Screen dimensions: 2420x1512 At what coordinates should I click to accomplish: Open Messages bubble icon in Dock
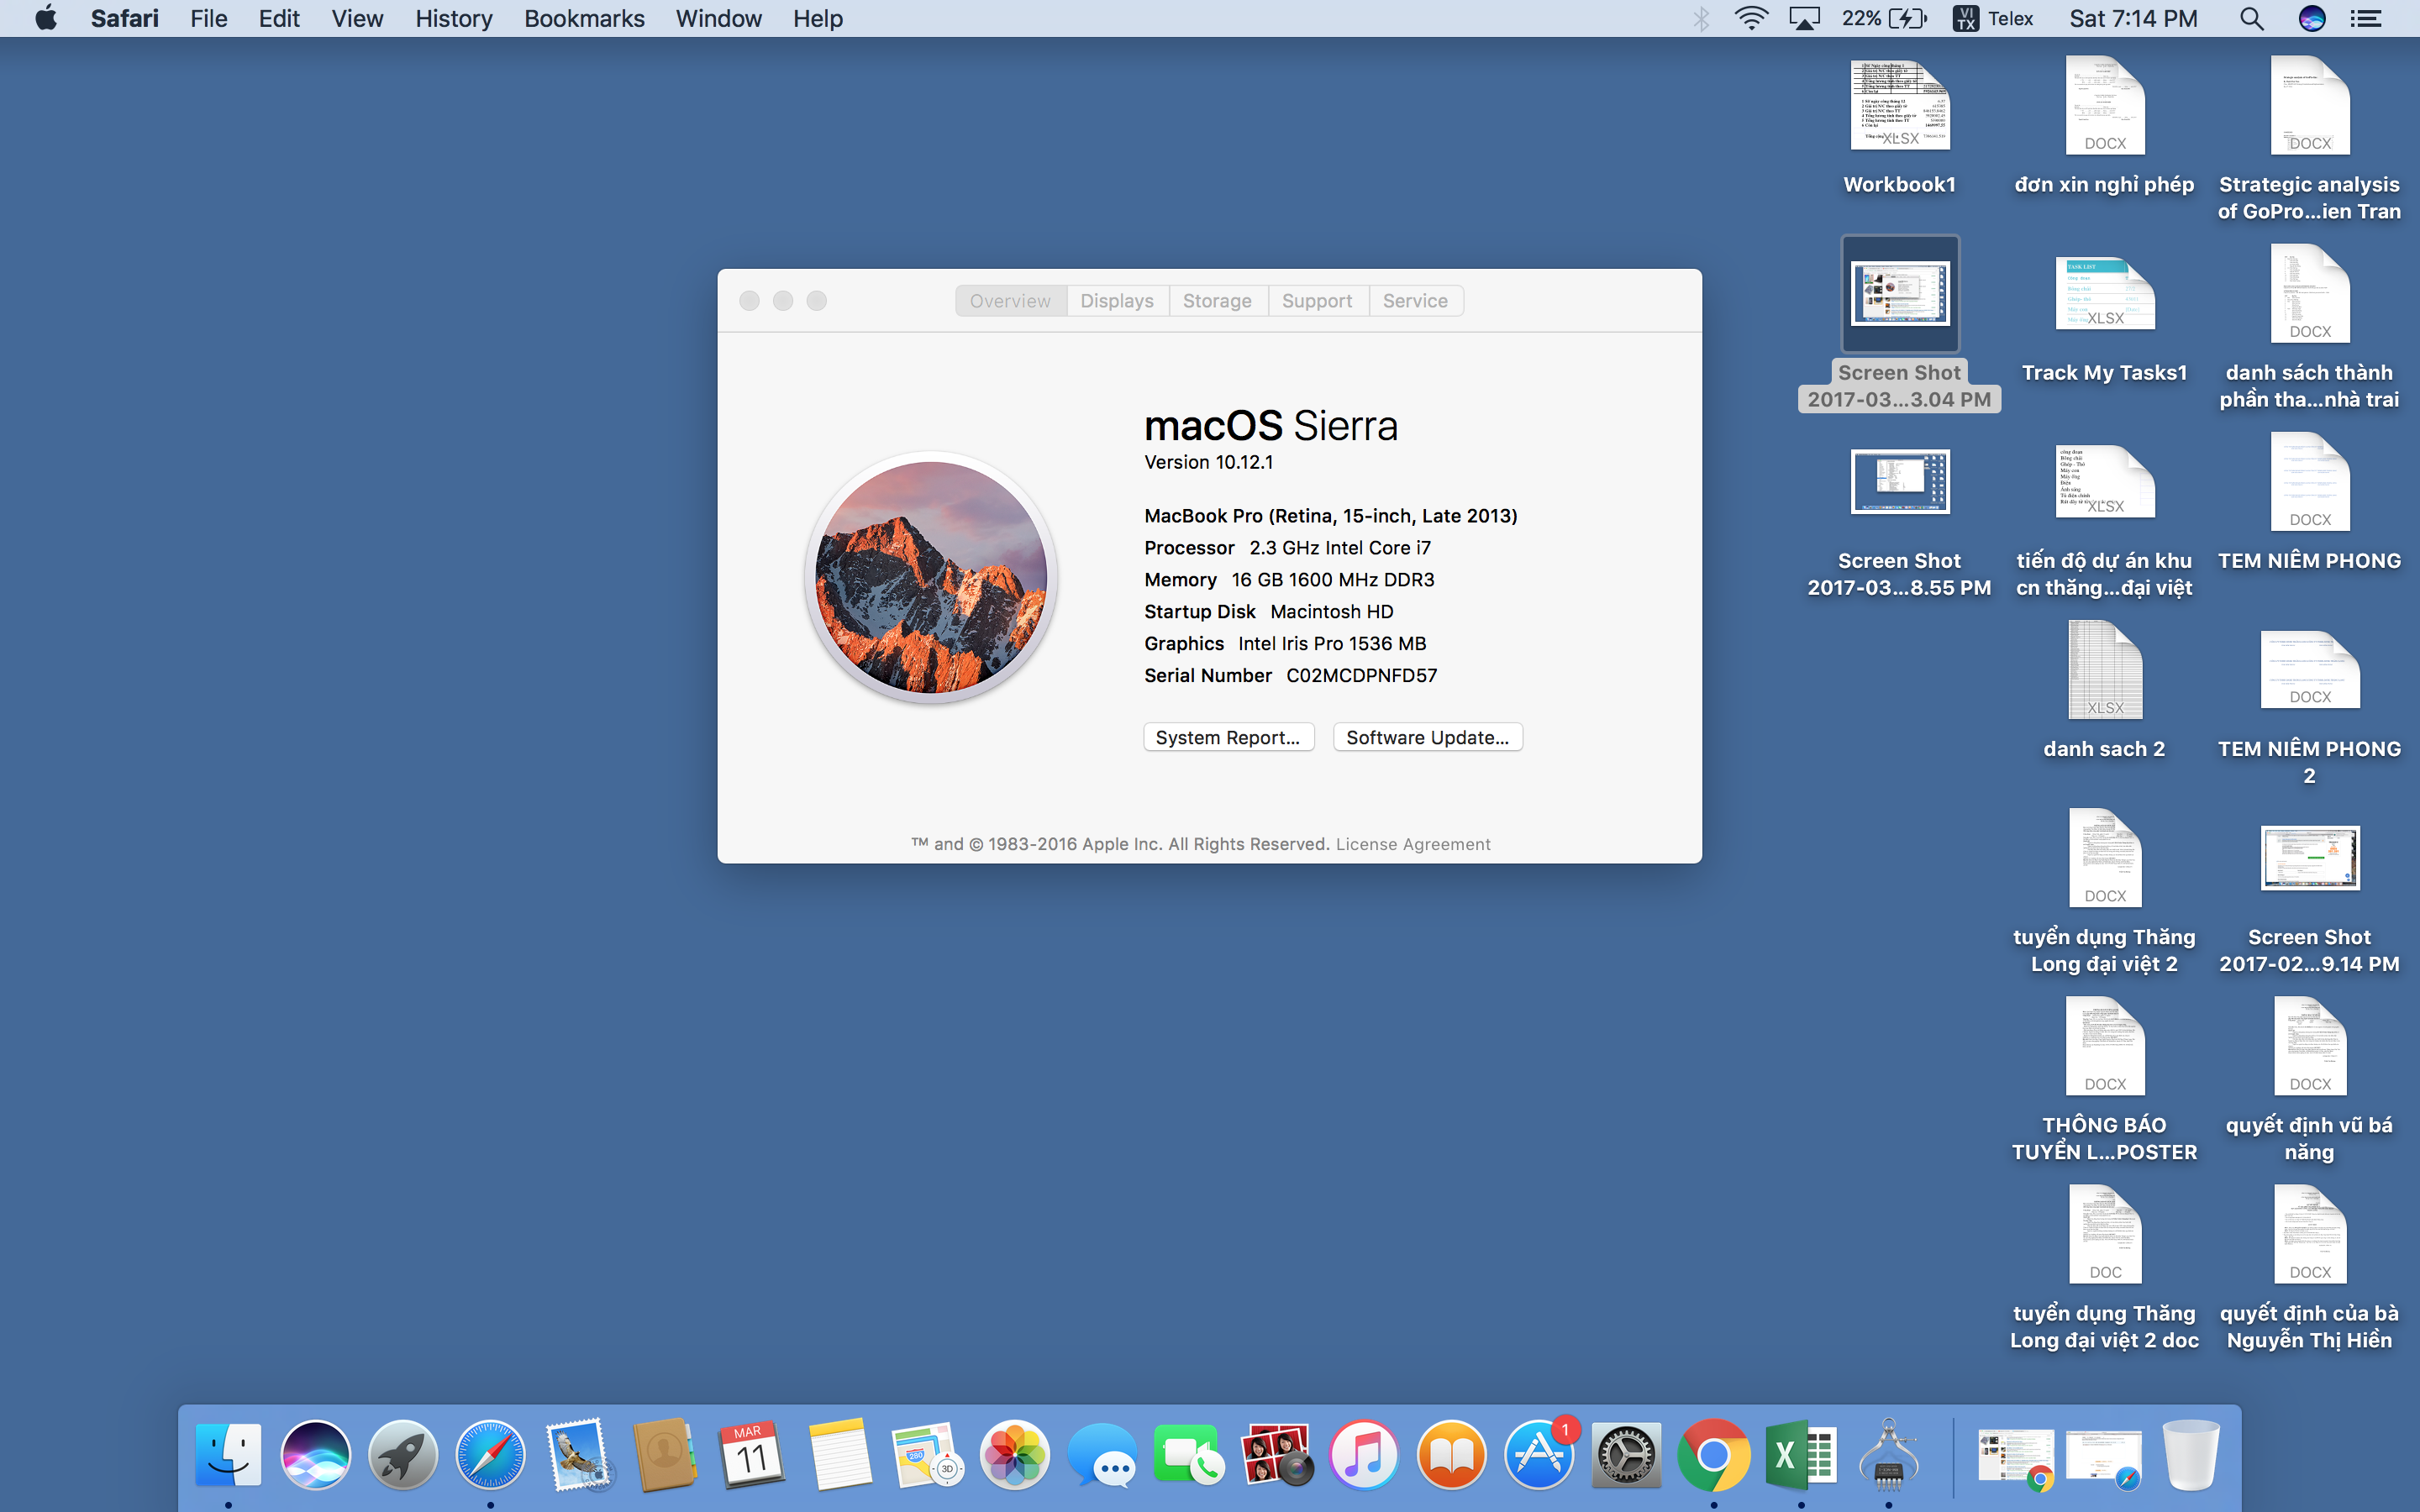click(1102, 1455)
